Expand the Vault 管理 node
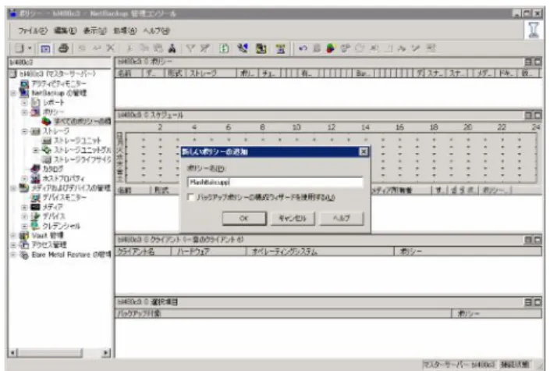 (x=13, y=235)
